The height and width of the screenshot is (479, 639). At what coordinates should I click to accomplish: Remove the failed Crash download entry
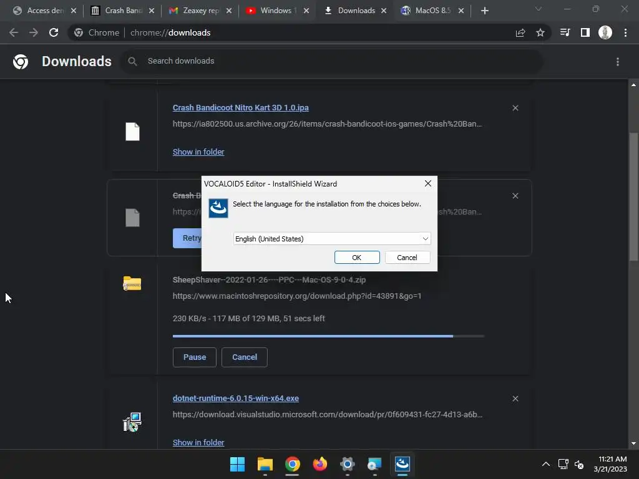click(x=515, y=196)
